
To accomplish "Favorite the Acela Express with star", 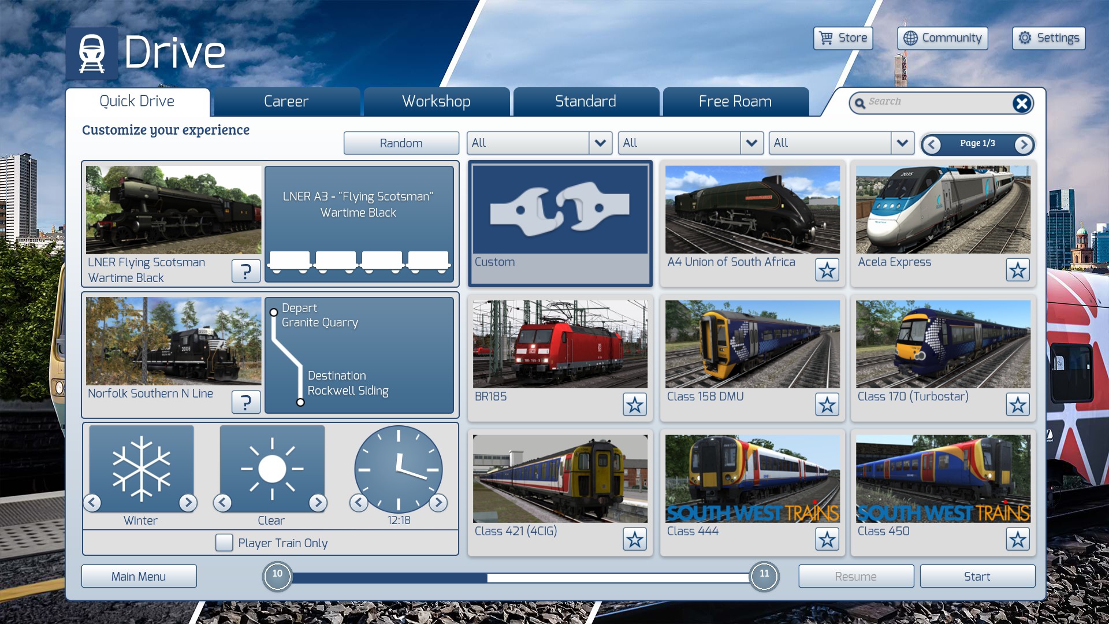I will tap(1017, 270).
